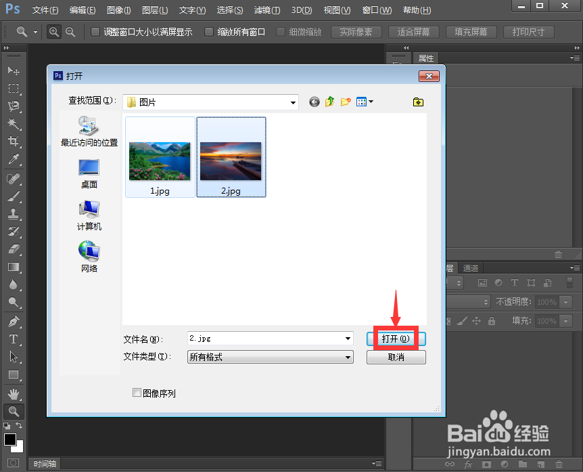Open the 文件类型 format dropdown
Viewport: 583px width, 472px height.
pos(348,357)
